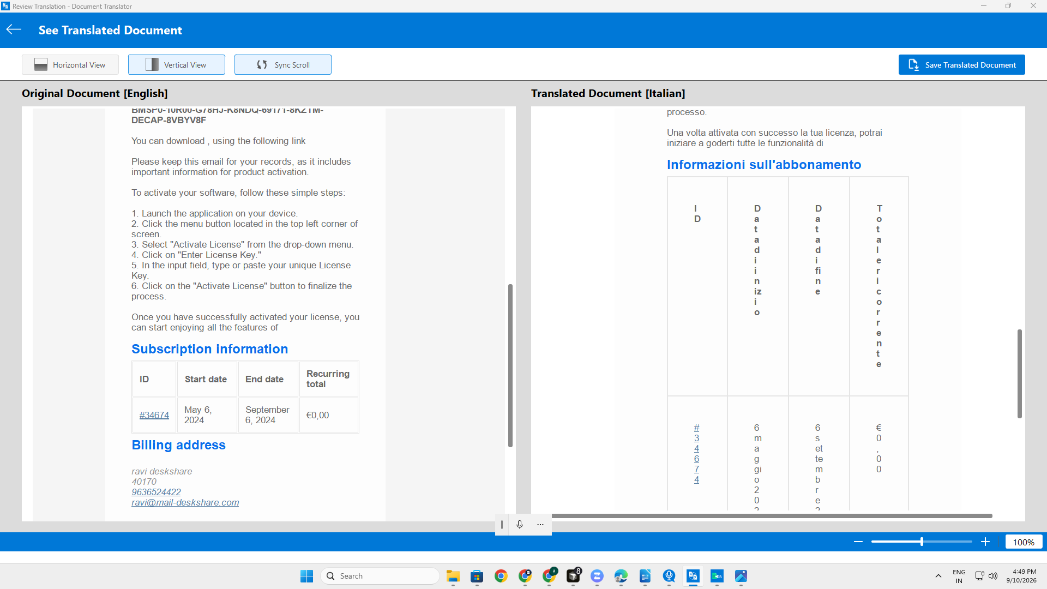Open clock showing 4:49 PM
1047x589 pixels.
point(1022,576)
